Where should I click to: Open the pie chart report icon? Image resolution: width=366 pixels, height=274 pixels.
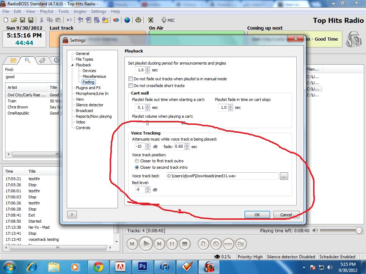point(116,20)
